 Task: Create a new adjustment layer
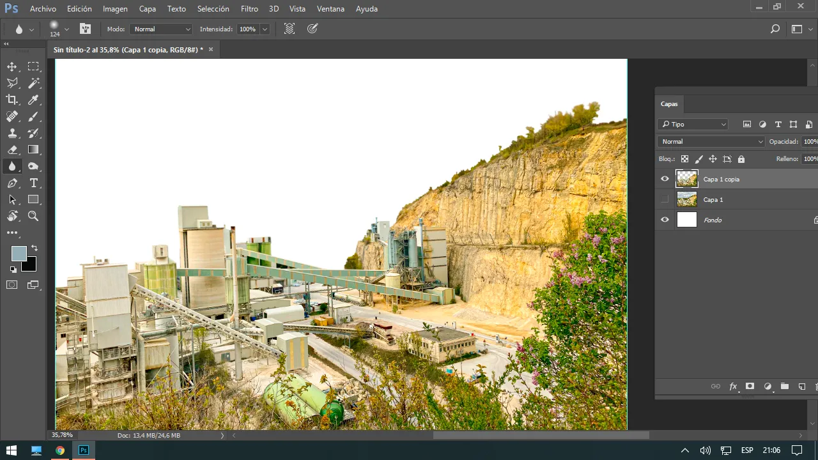[768, 387]
